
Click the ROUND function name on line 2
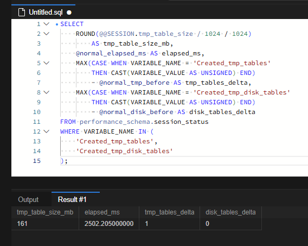point(86,34)
